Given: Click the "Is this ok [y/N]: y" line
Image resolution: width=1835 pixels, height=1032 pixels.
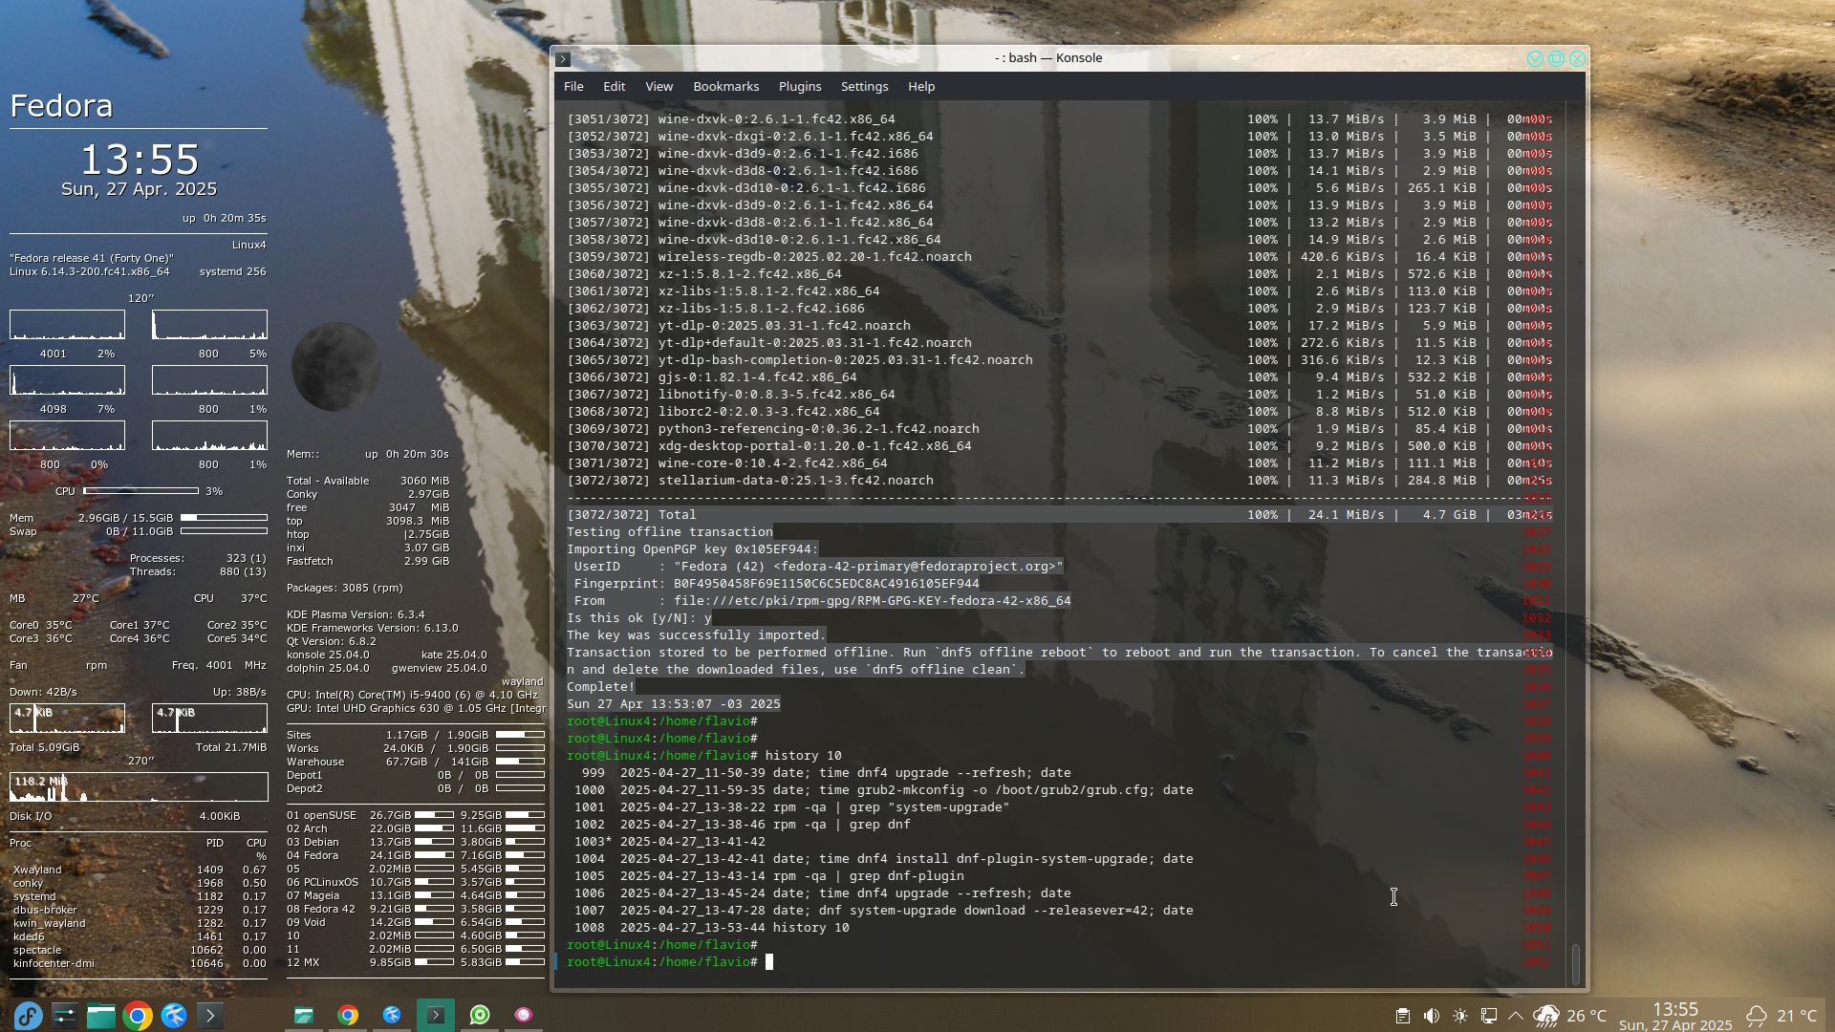Looking at the screenshot, I should click(639, 618).
